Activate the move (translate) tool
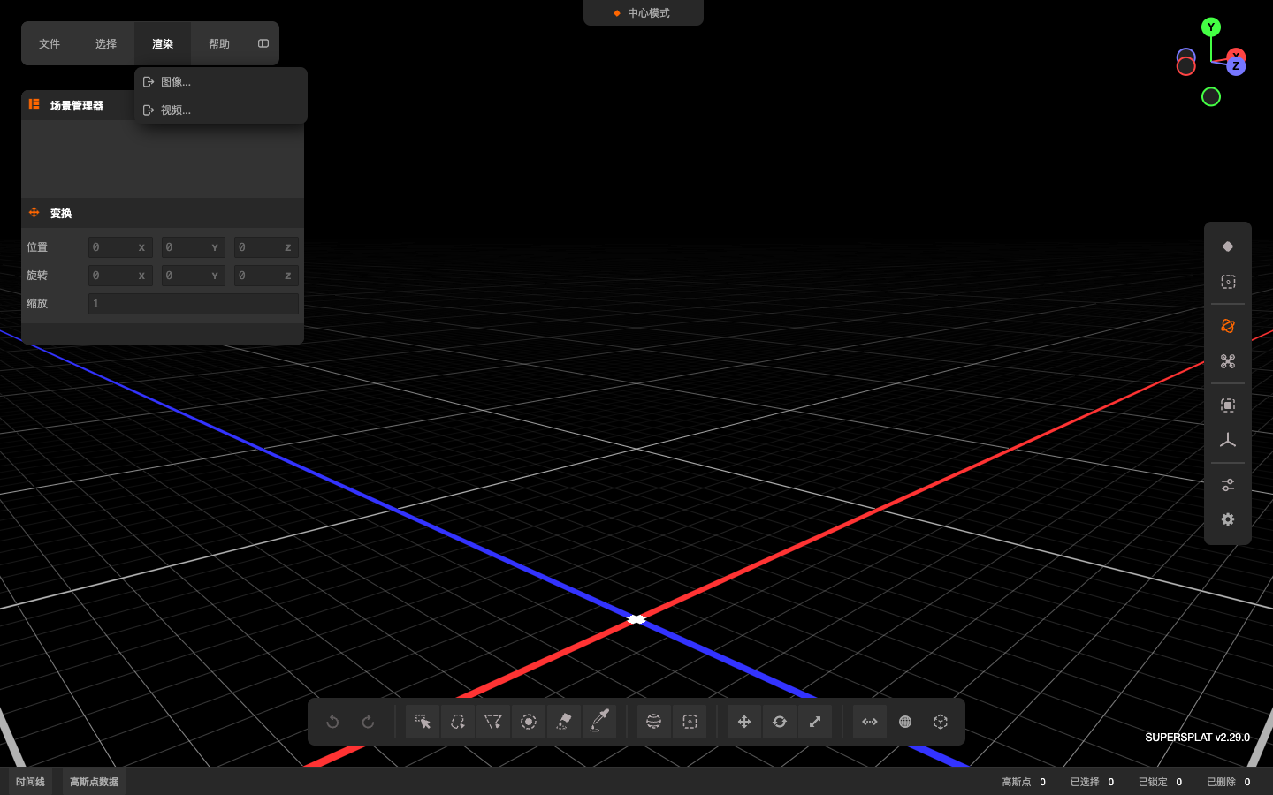Image resolution: width=1273 pixels, height=795 pixels. point(744,722)
